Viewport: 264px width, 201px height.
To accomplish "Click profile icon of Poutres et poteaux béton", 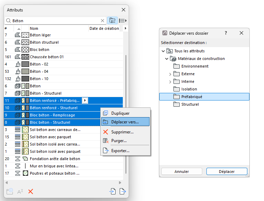I will tap(18, 173).
